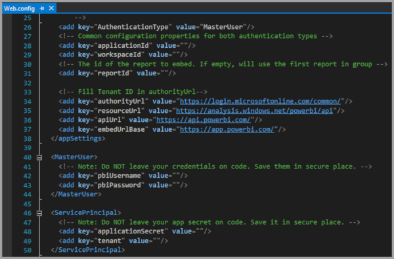Image resolution: width=394 pixels, height=259 pixels.
Task: Collapse the MasterUser section
Action: (39, 157)
